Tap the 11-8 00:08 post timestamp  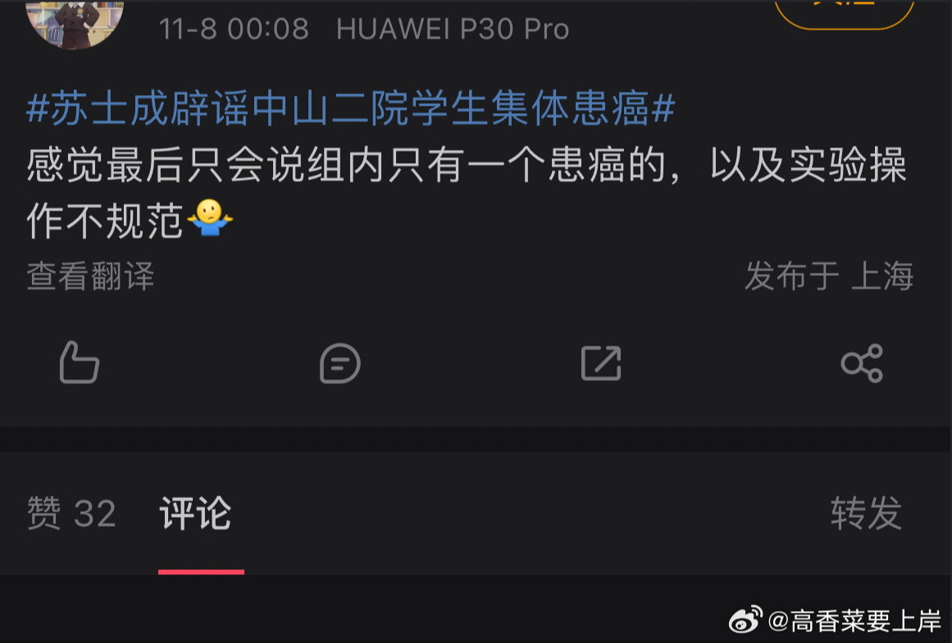coord(234,29)
